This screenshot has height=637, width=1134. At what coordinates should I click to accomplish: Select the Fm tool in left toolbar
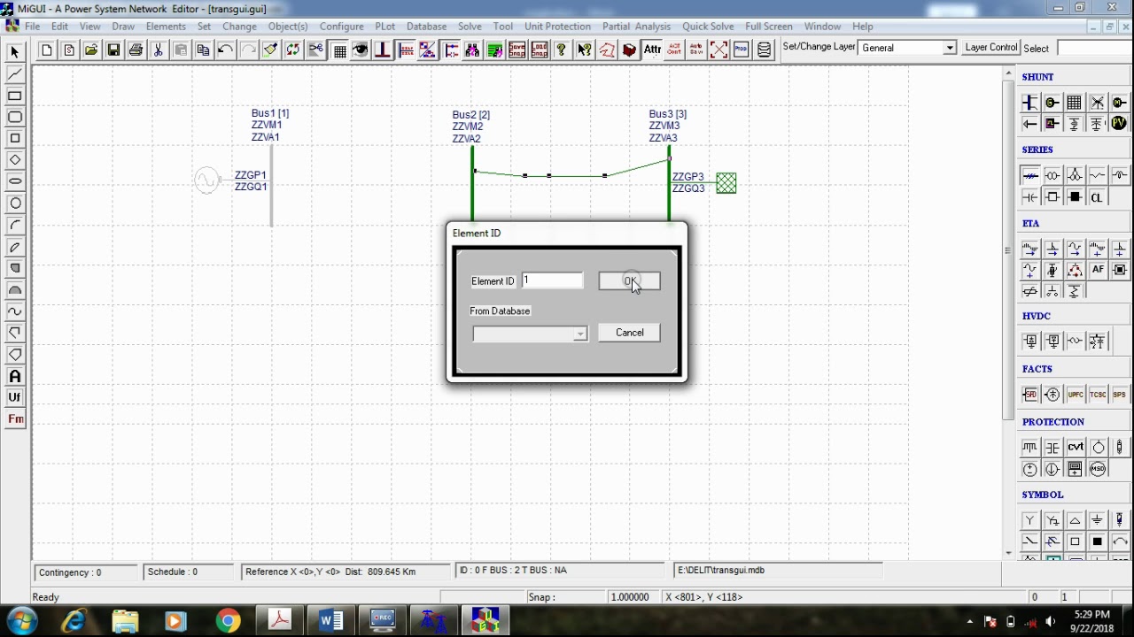[x=15, y=419]
